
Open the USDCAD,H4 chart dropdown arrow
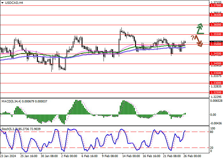[x=3, y=3]
